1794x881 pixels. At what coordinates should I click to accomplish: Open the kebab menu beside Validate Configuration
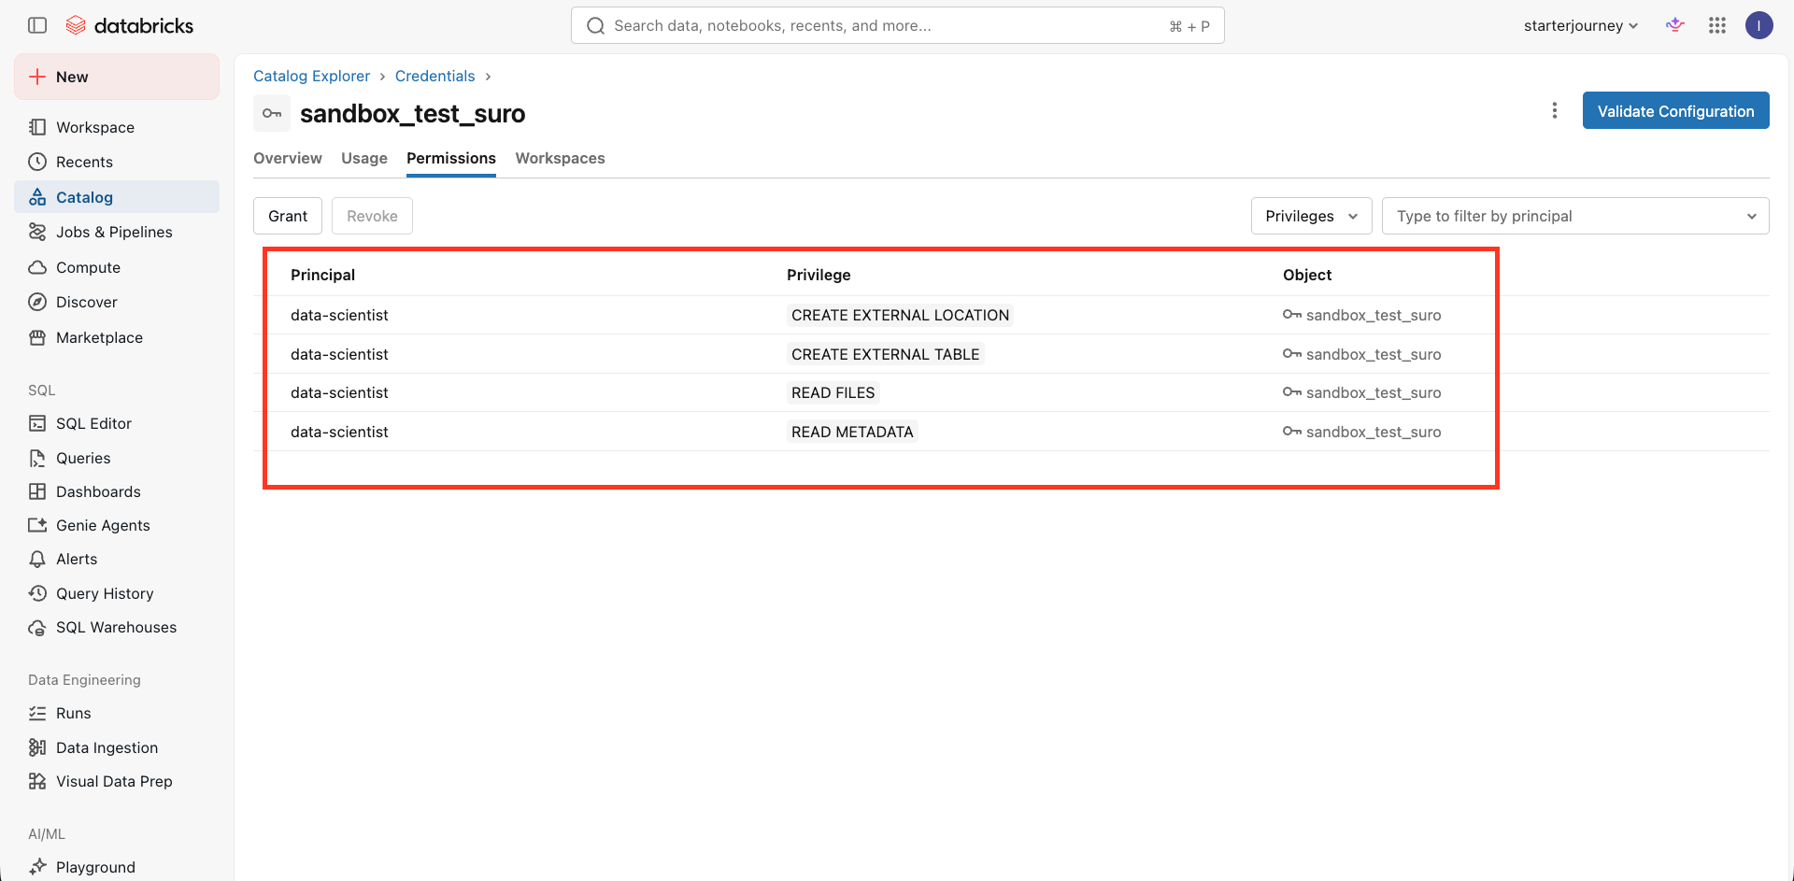pos(1555,110)
